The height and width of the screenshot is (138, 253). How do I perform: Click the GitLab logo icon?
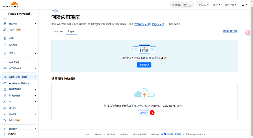(165, 58)
